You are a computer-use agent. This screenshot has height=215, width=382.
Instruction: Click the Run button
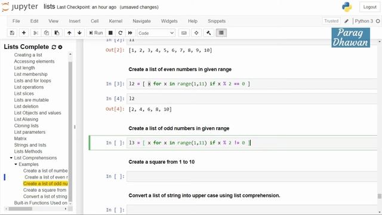click(95, 33)
